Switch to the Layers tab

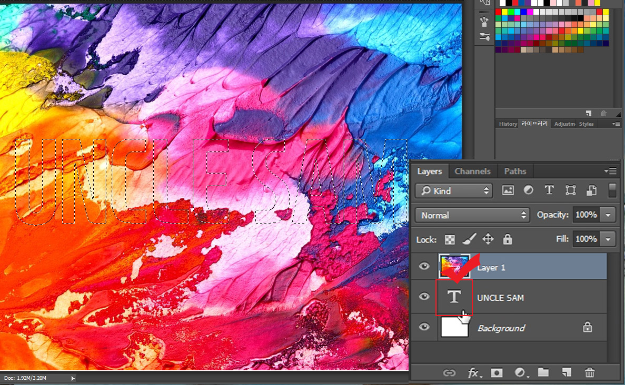(429, 171)
